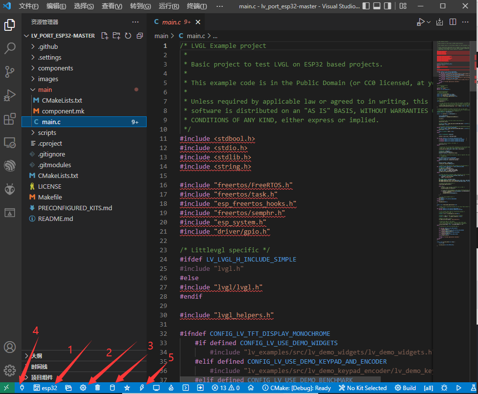Open the run code dropdown arrow
This screenshot has height=394, width=478.
[429, 22]
